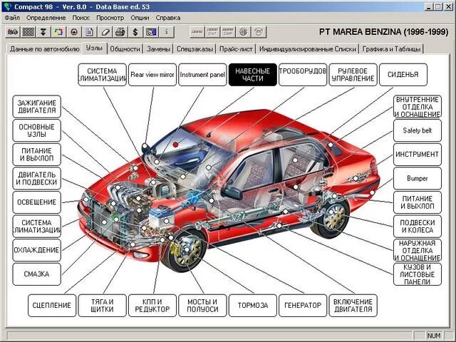Screen dimensions: 456x342
Task: Click the NUM status bar indicator
Action: tap(434, 336)
